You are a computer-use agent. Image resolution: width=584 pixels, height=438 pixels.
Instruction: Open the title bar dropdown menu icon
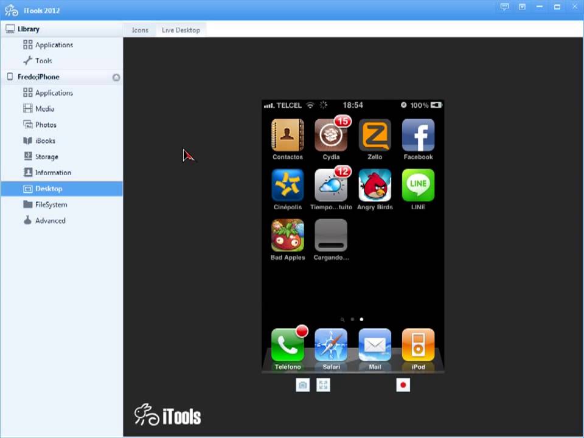(x=522, y=7)
